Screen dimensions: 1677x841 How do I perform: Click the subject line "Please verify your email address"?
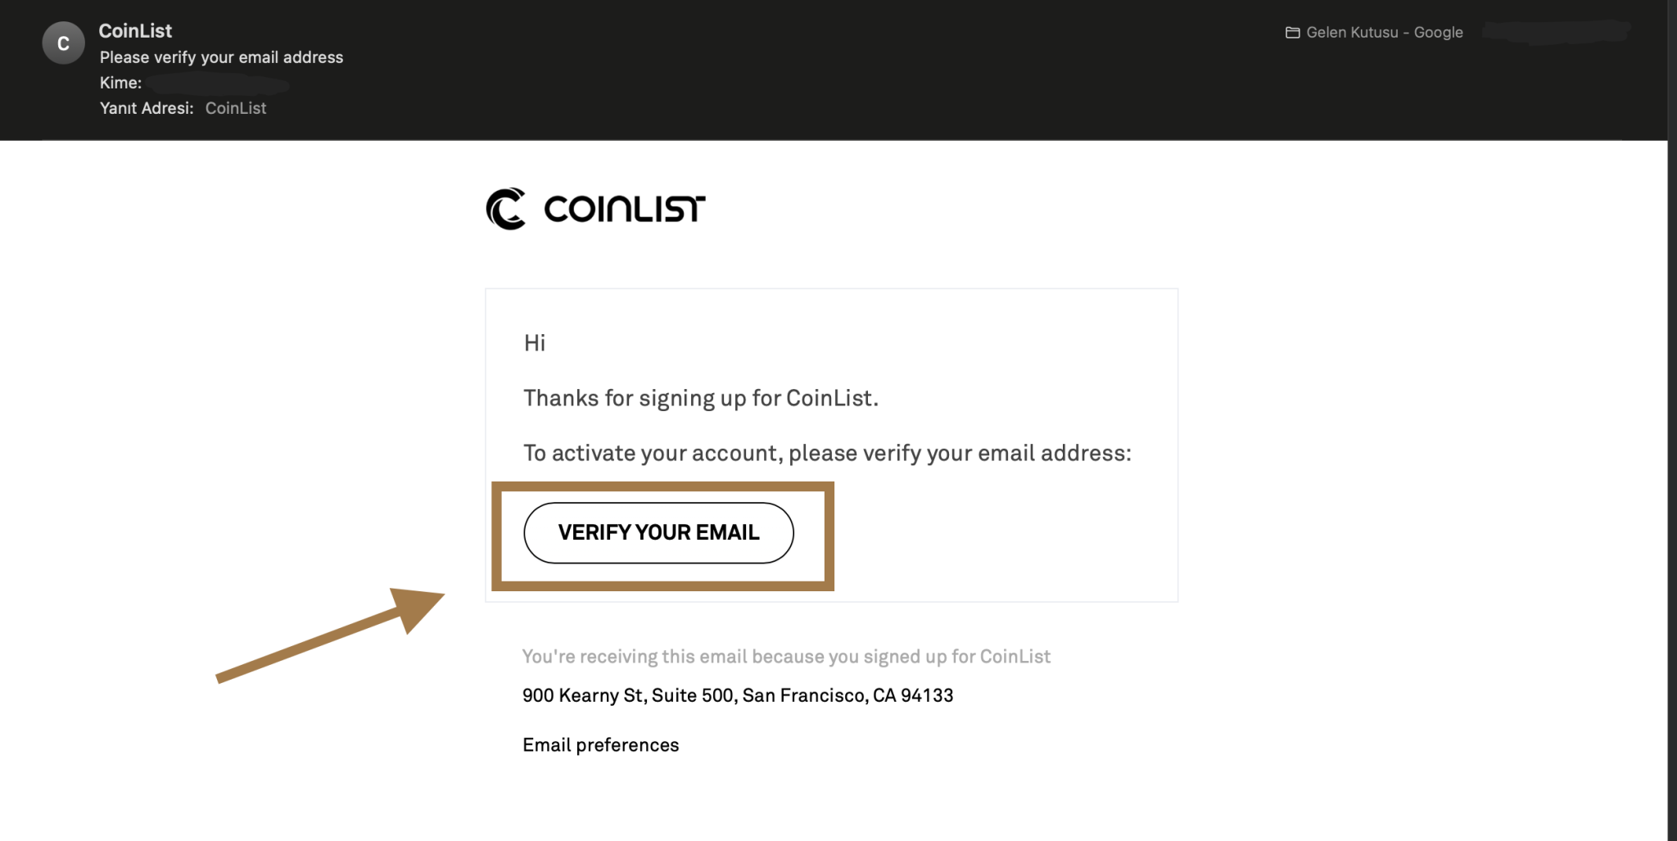tap(221, 57)
